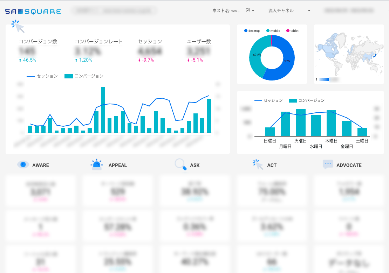The width and height of the screenshot is (389, 273).
Task: Click the ADVOCATE section label
Action: [349, 165]
